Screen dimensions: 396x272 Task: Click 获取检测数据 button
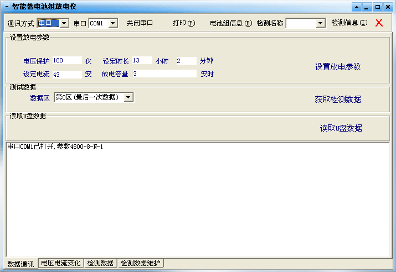338,100
